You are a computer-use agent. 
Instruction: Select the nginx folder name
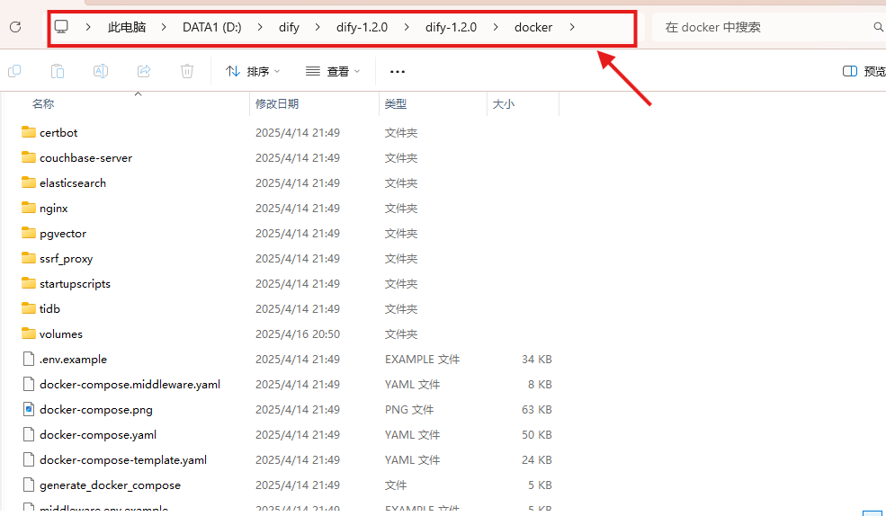pyautogui.click(x=54, y=209)
